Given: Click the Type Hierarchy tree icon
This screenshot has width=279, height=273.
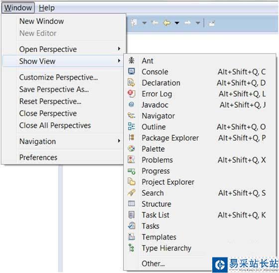Looking at the screenshot, I should [132, 248].
